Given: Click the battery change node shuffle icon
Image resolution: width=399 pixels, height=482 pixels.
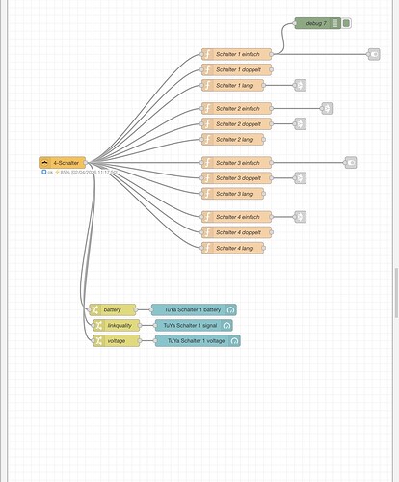Looking at the screenshot, I should 94,309.
